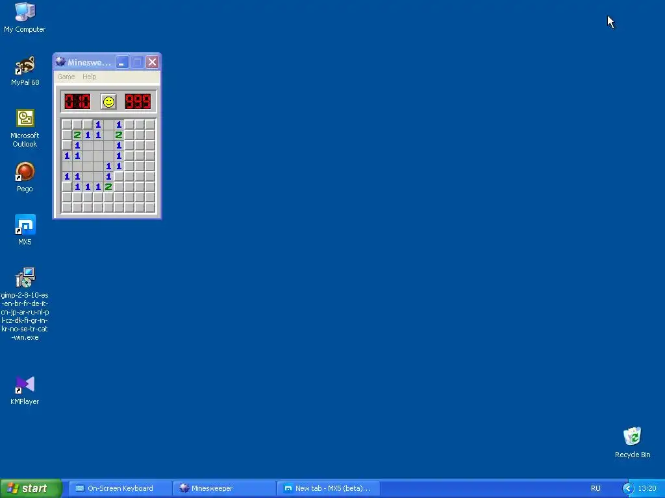The height and width of the screenshot is (498, 665).
Task: Open the Windows start menu
Action: click(x=31, y=488)
